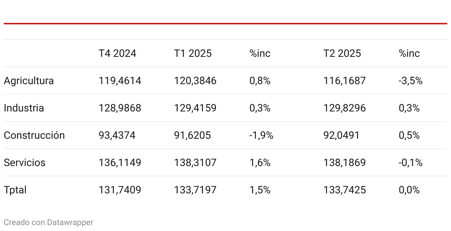Click the first %inc column header
The image size is (451, 231).
coord(260,54)
